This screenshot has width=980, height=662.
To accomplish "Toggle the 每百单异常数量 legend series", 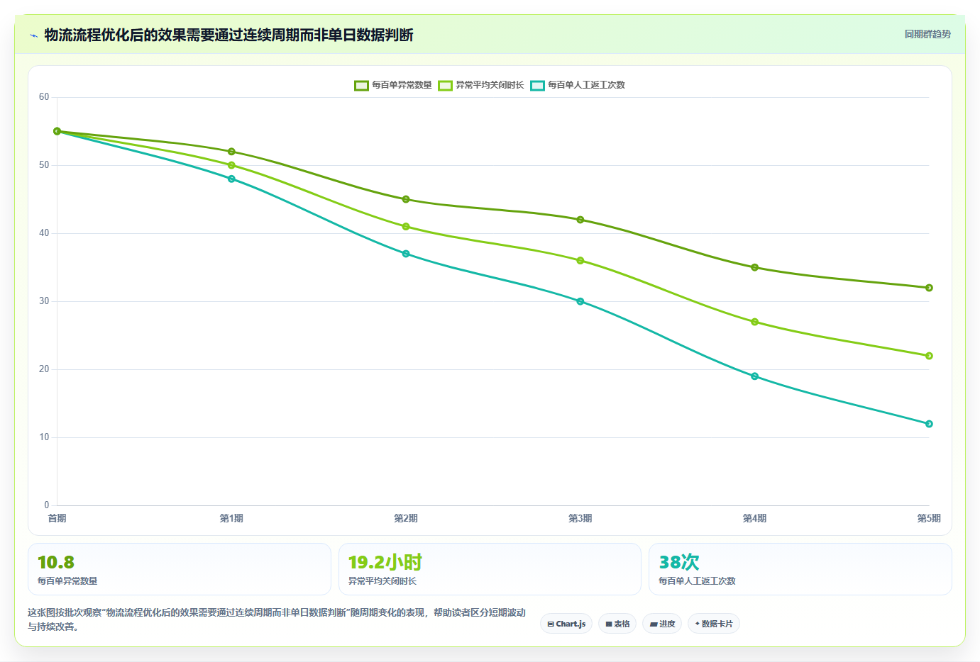I will tap(393, 85).
